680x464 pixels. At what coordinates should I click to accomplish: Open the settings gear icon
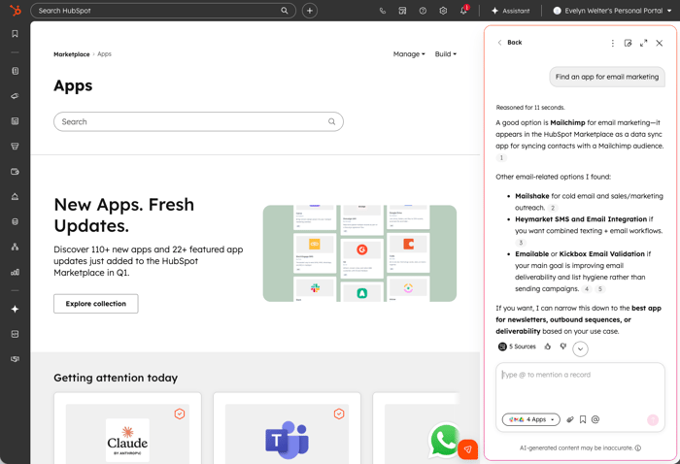[x=443, y=11]
